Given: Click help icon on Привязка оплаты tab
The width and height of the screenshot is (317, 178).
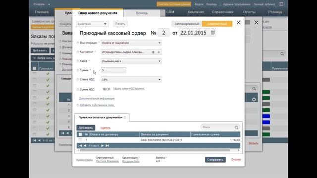Looking at the screenshot, I should 125,118.
